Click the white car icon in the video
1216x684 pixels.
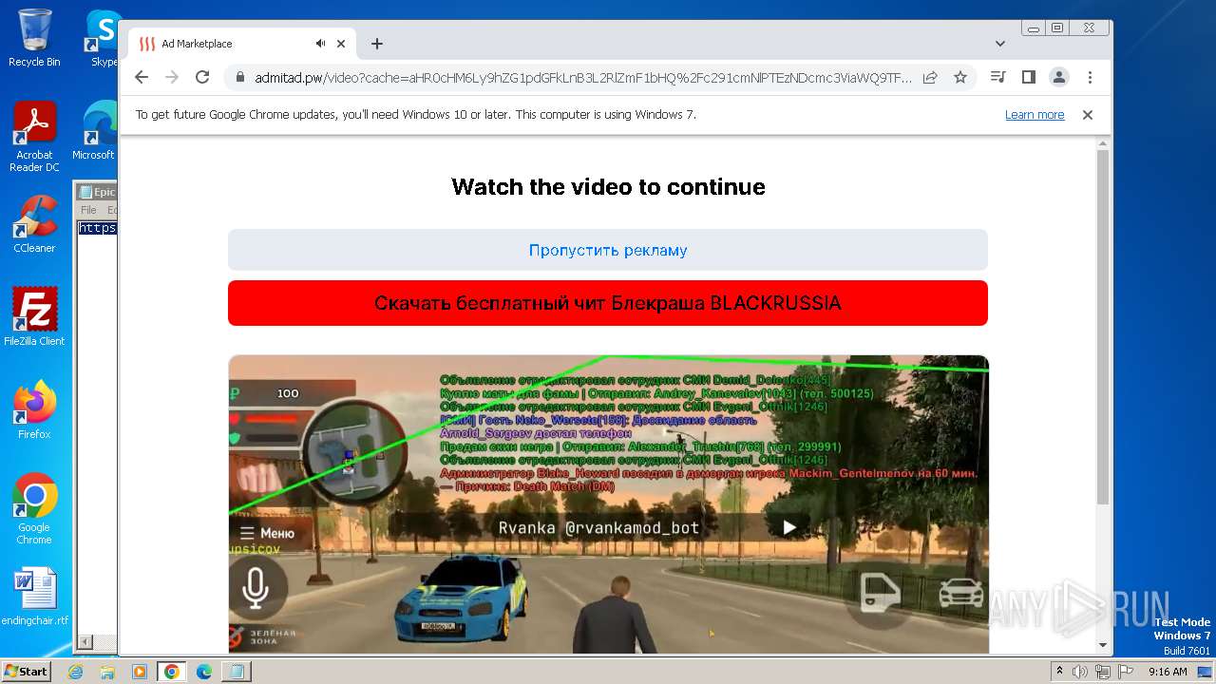961,593
